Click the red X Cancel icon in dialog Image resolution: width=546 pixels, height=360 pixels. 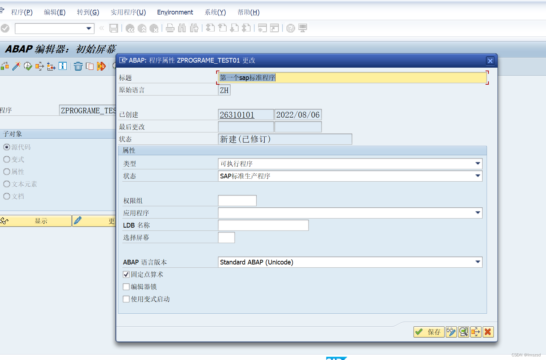[x=488, y=332]
